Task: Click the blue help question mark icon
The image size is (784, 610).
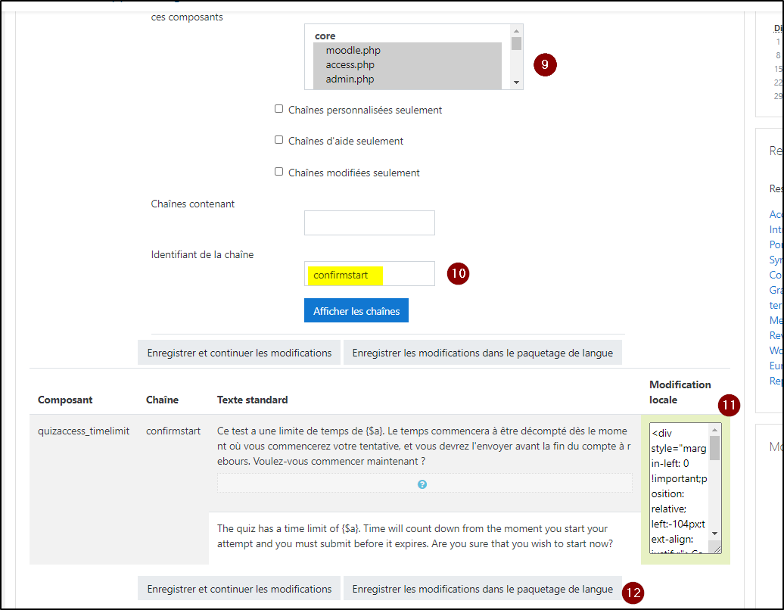Action: click(422, 484)
